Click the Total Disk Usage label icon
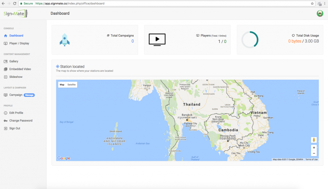Screen dimensions: 328x189 (293, 35)
